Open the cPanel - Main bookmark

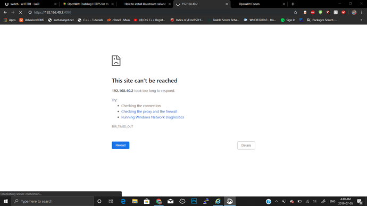coord(119,20)
